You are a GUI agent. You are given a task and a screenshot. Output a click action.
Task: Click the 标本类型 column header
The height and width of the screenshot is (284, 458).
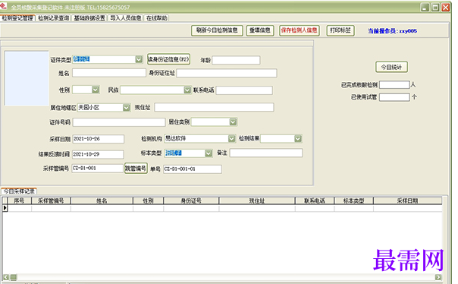[x=353, y=200]
